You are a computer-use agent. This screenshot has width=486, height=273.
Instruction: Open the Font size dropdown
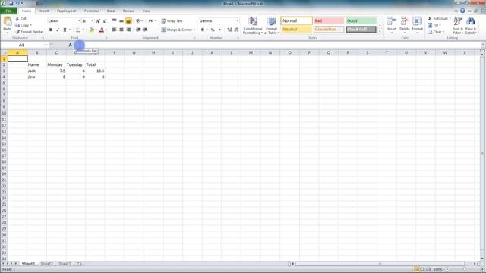92,21
